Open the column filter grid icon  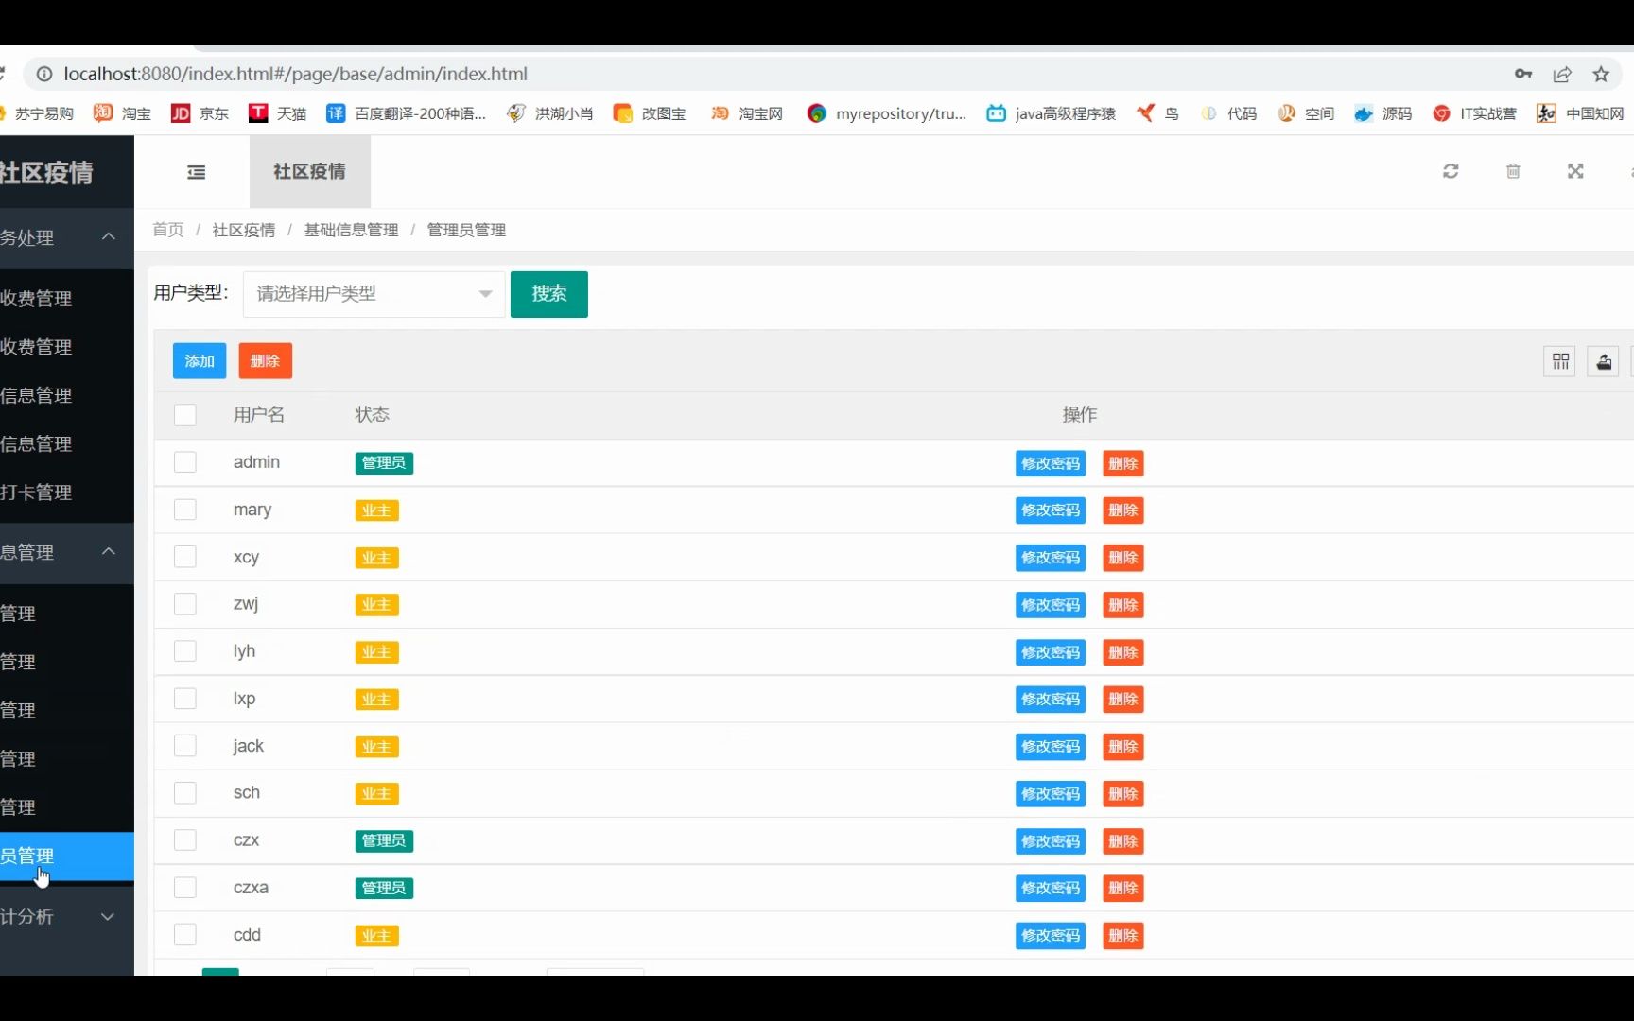click(x=1560, y=361)
